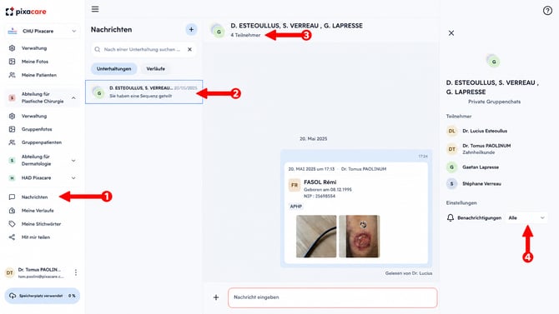Click the search magnifier icon
The image size is (559, 314).
(98, 49)
